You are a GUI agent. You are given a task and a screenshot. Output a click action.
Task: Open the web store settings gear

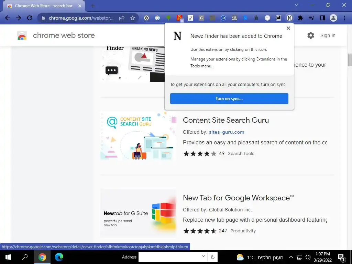(x=311, y=35)
